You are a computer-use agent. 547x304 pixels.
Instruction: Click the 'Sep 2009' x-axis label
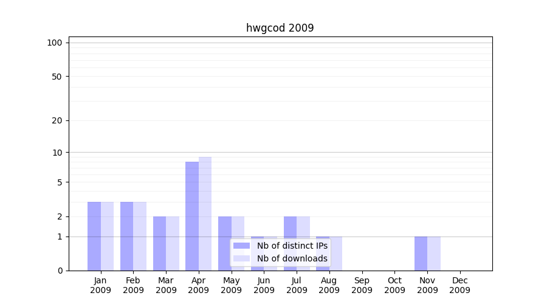click(x=362, y=285)
